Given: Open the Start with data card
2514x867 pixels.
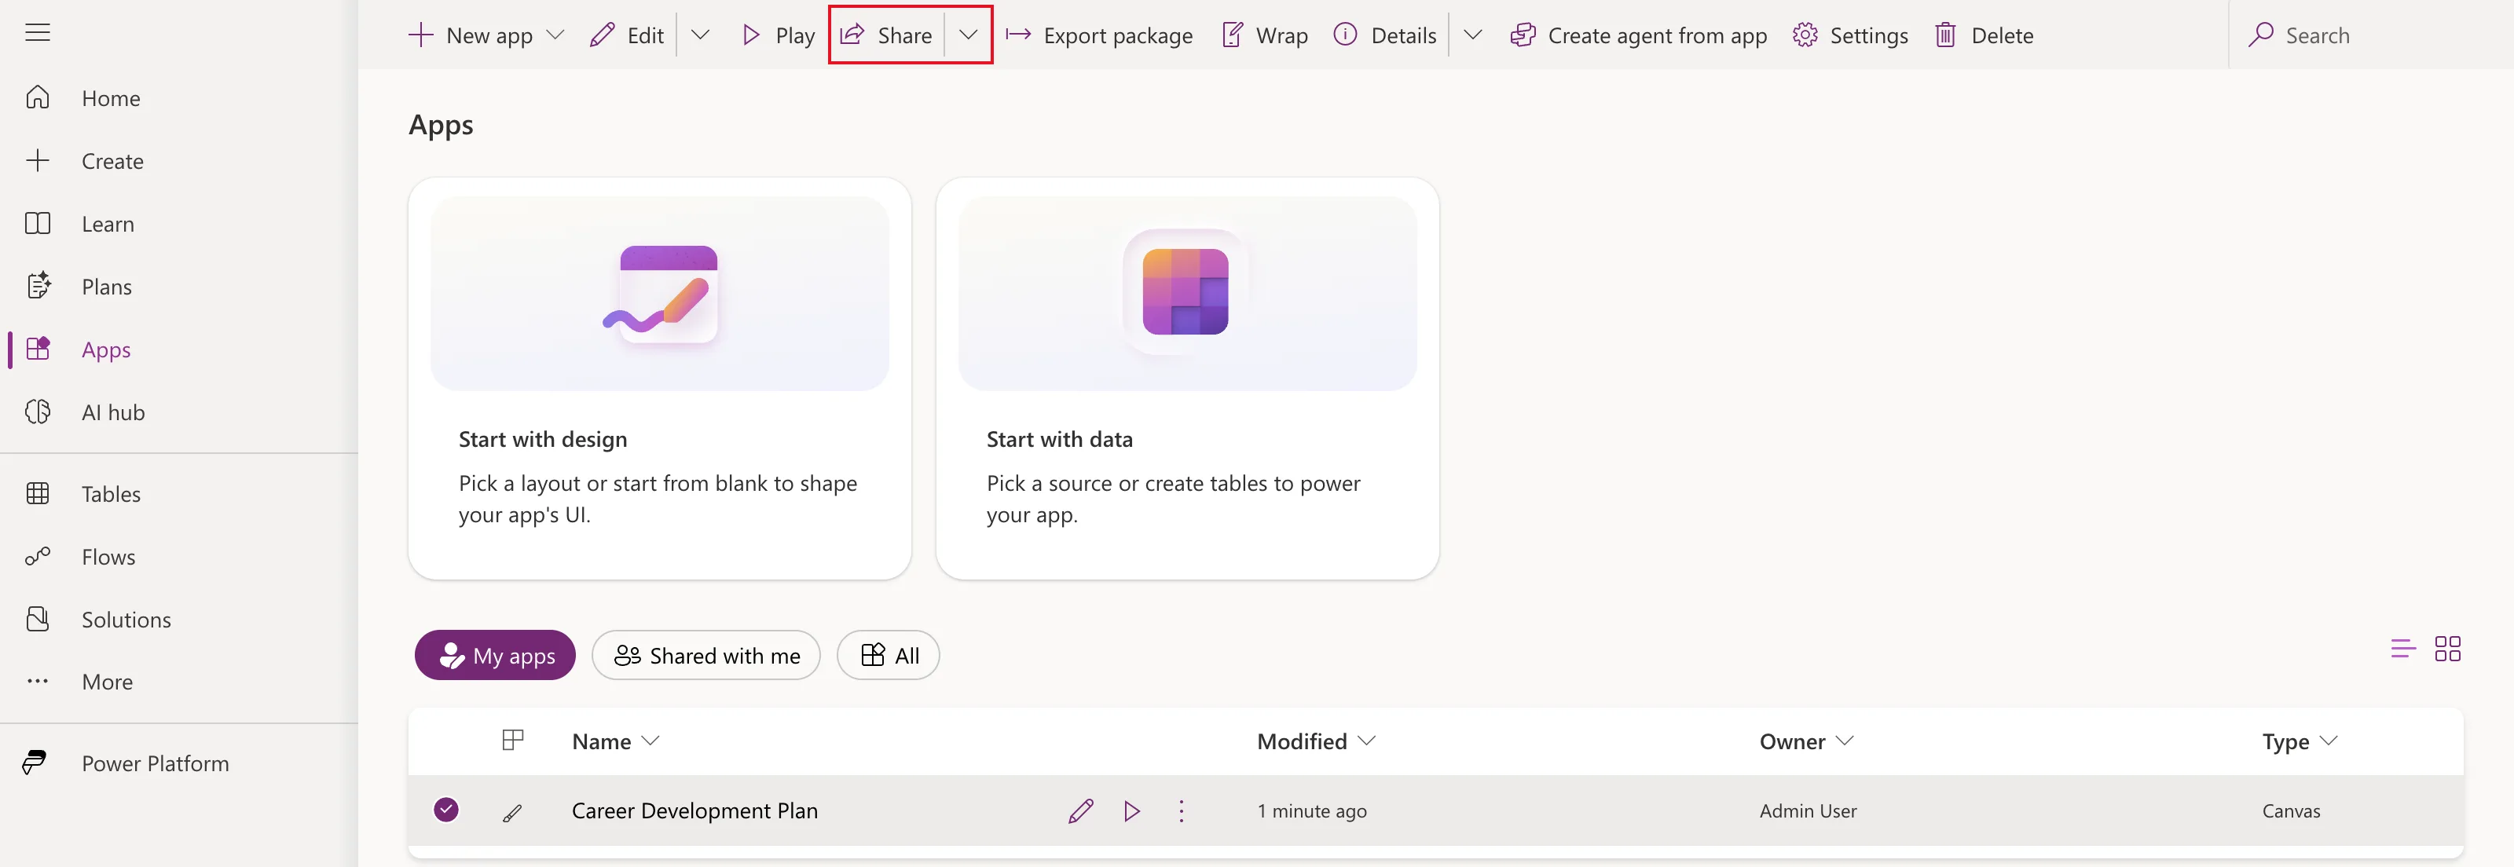Looking at the screenshot, I should [x=1188, y=379].
